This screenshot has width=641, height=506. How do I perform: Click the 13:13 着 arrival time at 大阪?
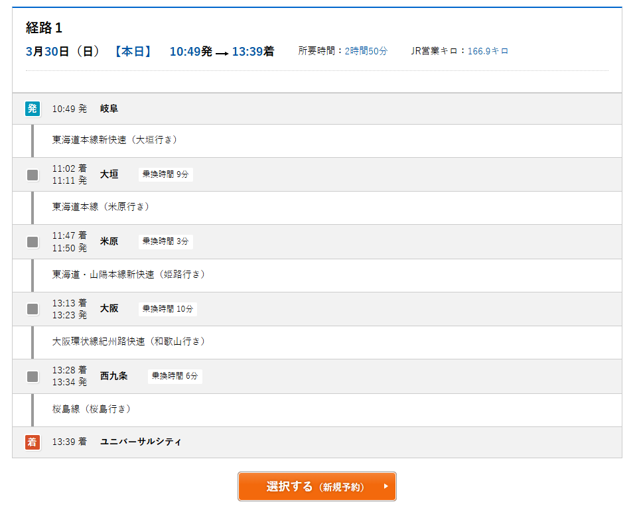[70, 303]
